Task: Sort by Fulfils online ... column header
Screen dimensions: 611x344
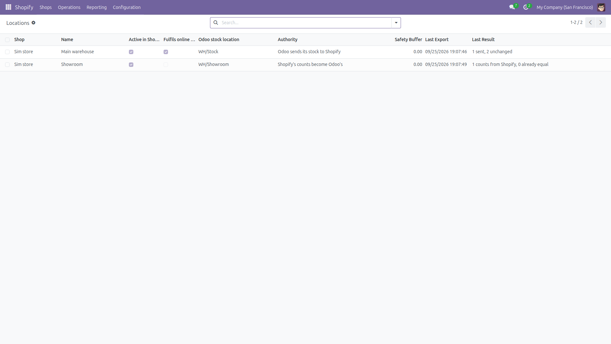Action: 179,39
